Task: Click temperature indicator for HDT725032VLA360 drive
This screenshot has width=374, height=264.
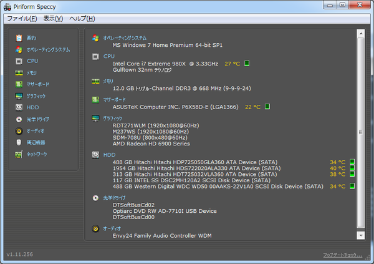Action: 352,174
